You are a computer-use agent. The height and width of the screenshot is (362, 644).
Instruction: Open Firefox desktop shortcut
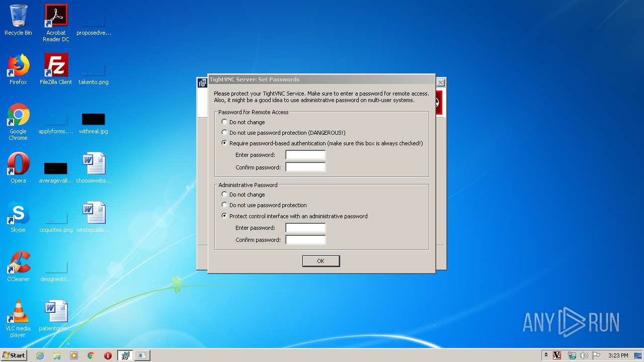(18, 69)
